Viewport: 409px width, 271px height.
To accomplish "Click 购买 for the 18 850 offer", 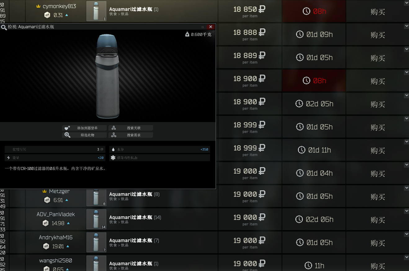I will tap(378, 12).
